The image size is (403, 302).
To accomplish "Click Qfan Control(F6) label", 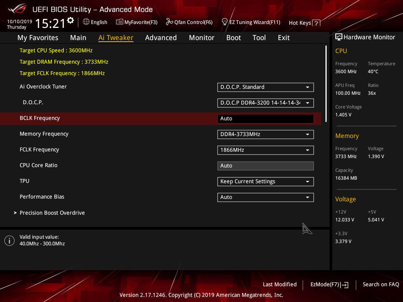I will 193,22.
